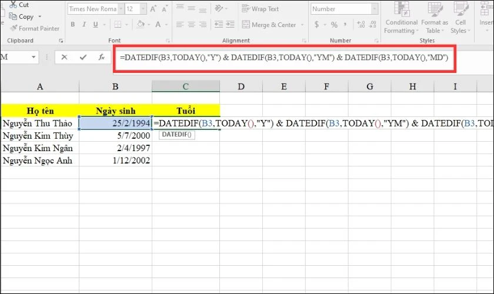This screenshot has width=494, height=294.
Task: Open font color dropdown arrow
Action: 166,24
